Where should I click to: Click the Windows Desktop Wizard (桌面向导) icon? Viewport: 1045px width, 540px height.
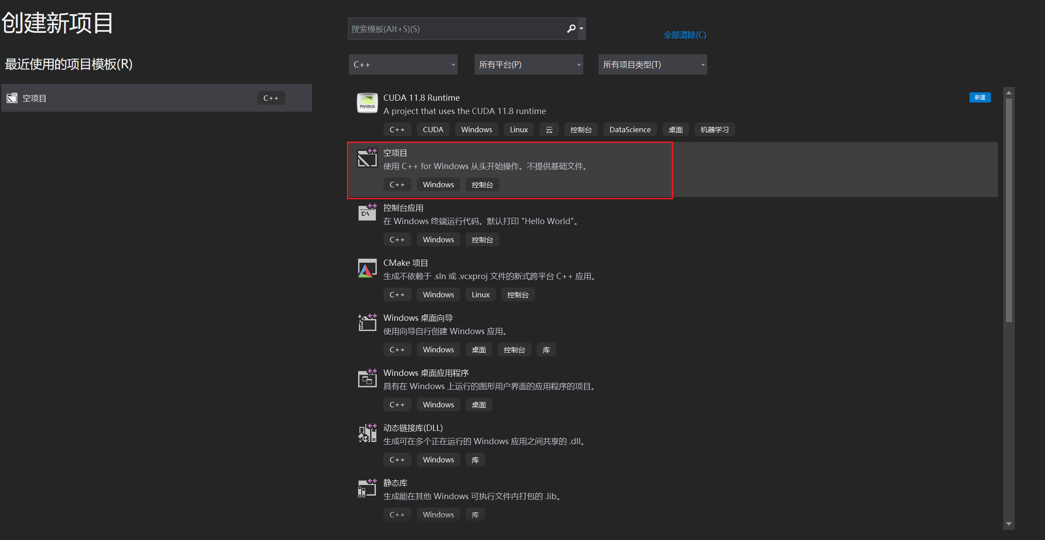pos(367,323)
